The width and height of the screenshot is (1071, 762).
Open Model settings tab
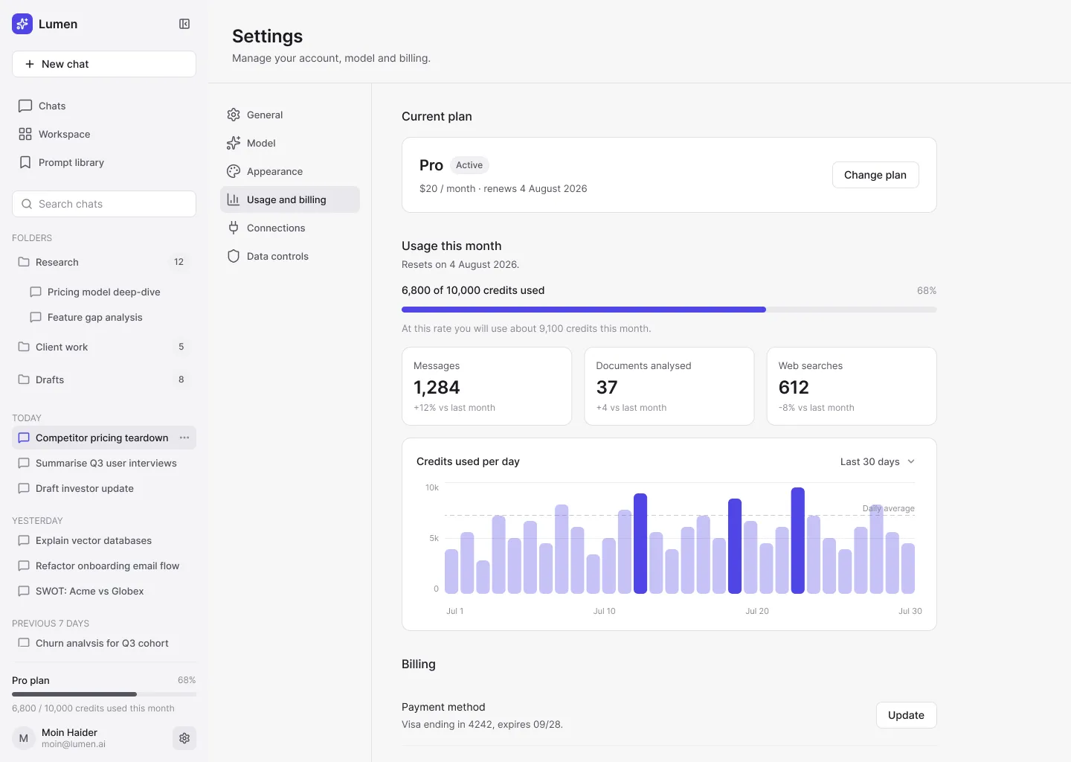pos(290,143)
